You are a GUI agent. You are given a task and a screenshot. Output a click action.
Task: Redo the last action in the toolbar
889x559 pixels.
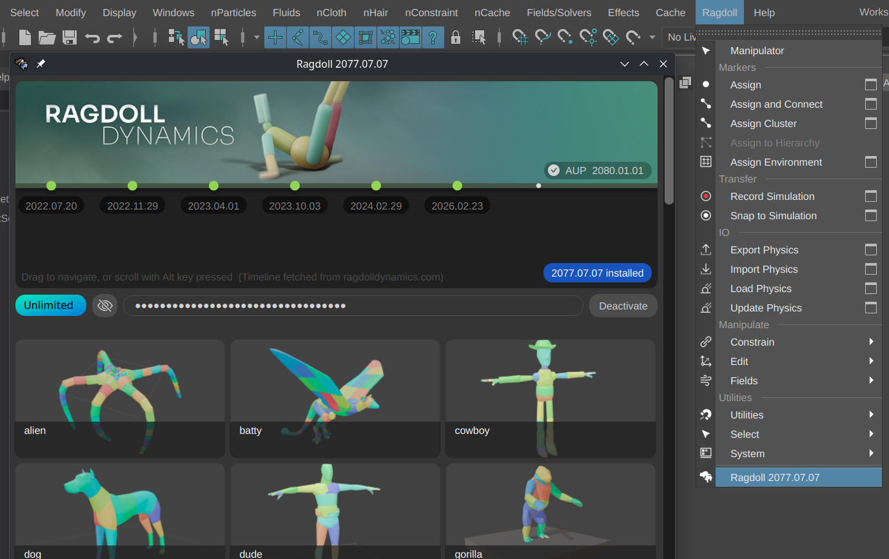click(x=115, y=37)
